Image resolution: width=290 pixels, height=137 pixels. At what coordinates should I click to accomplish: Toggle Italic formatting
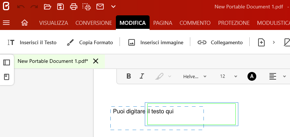(x=142, y=76)
